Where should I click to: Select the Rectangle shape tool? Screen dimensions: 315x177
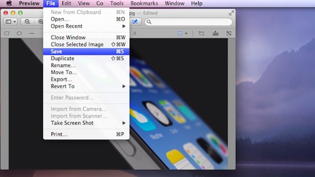tap(7, 33)
